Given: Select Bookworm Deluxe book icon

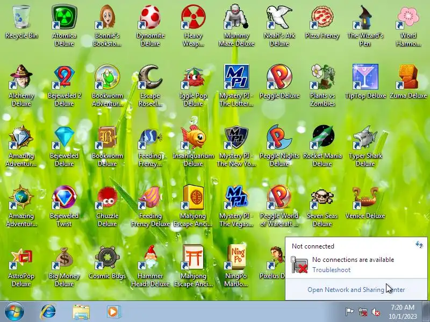Looking at the screenshot, I should tap(107, 137).
